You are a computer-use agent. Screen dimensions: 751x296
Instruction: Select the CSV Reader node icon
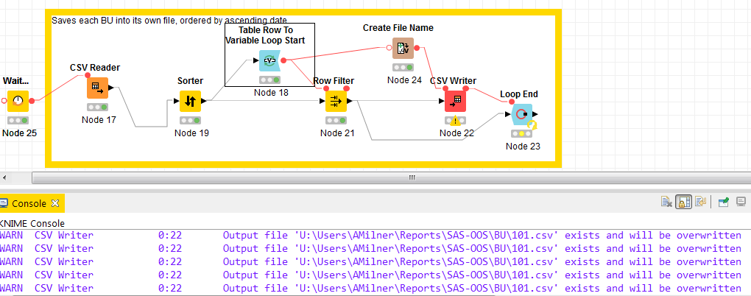point(97,88)
